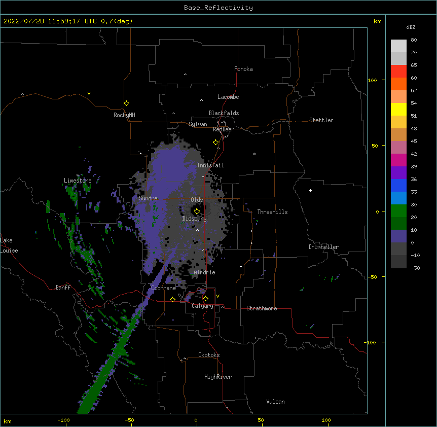Click the Airdrie city label
437x427 pixels.
point(204,272)
